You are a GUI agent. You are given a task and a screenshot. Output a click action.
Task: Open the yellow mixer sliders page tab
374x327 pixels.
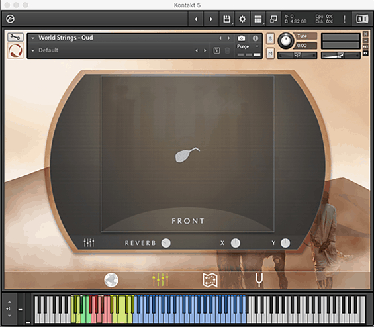tap(160, 280)
